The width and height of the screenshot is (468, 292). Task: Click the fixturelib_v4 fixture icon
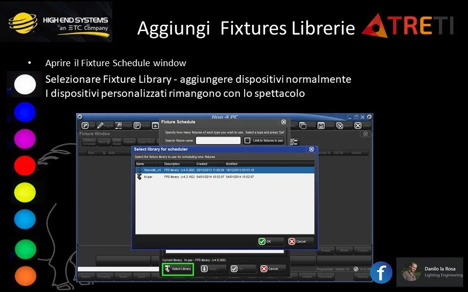coord(139,170)
